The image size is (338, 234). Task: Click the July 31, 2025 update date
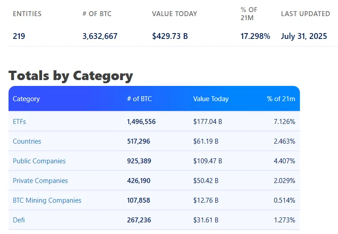point(304,36)
